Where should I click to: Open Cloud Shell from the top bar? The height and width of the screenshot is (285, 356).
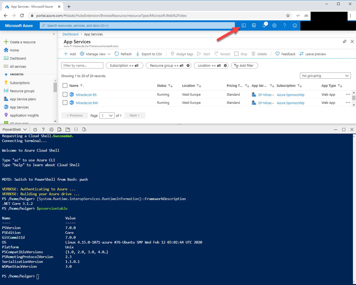pyautogui.click(x=244, y=25)
